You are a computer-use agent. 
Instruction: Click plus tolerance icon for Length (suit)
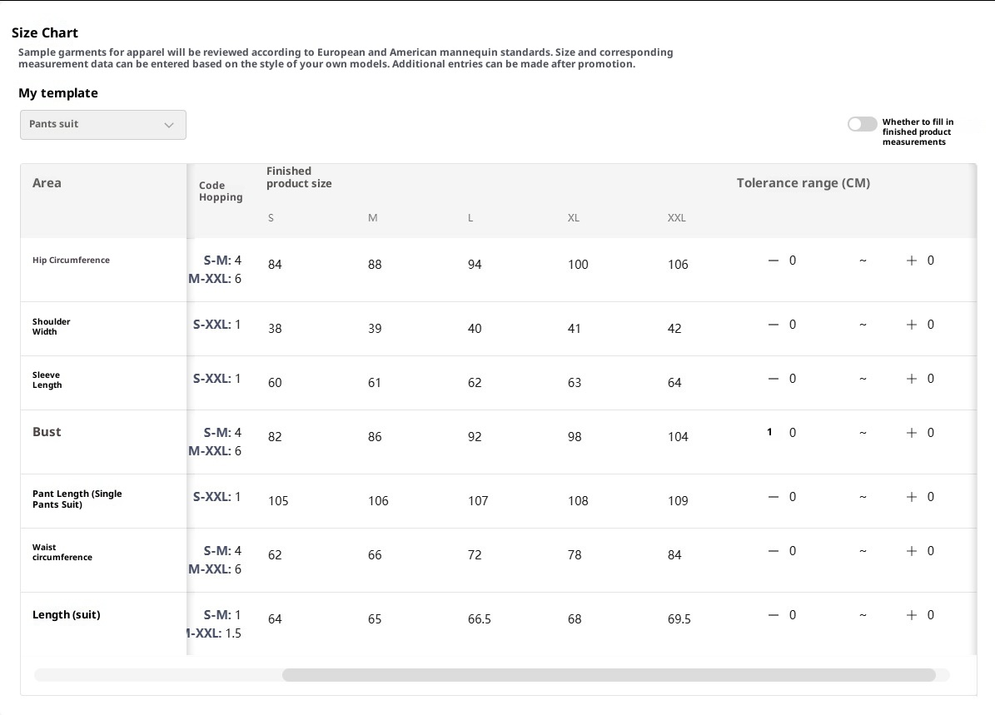point(911,615)
